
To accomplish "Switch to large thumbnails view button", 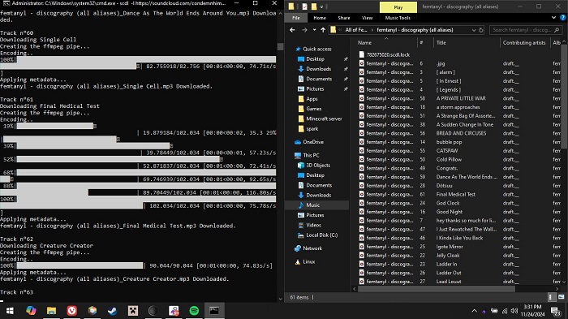I will (561, 297).
